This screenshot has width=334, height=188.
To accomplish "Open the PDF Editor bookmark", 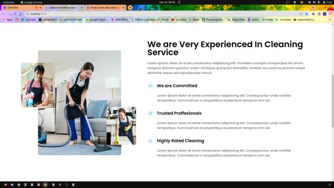I will 120,20.
